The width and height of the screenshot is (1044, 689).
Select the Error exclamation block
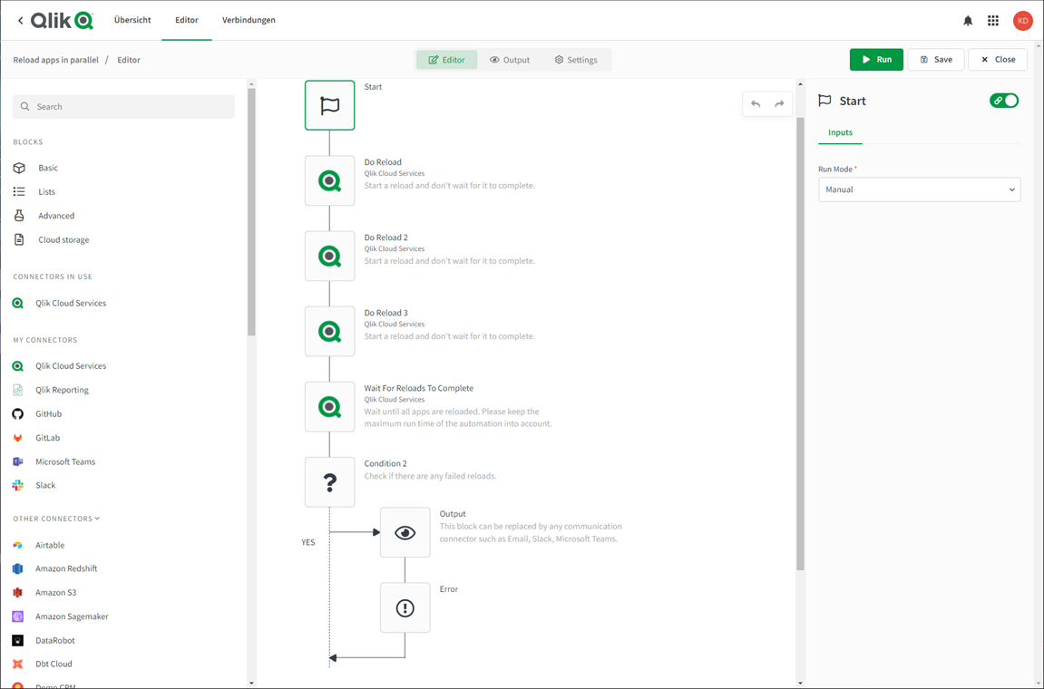tap(405, 607)
